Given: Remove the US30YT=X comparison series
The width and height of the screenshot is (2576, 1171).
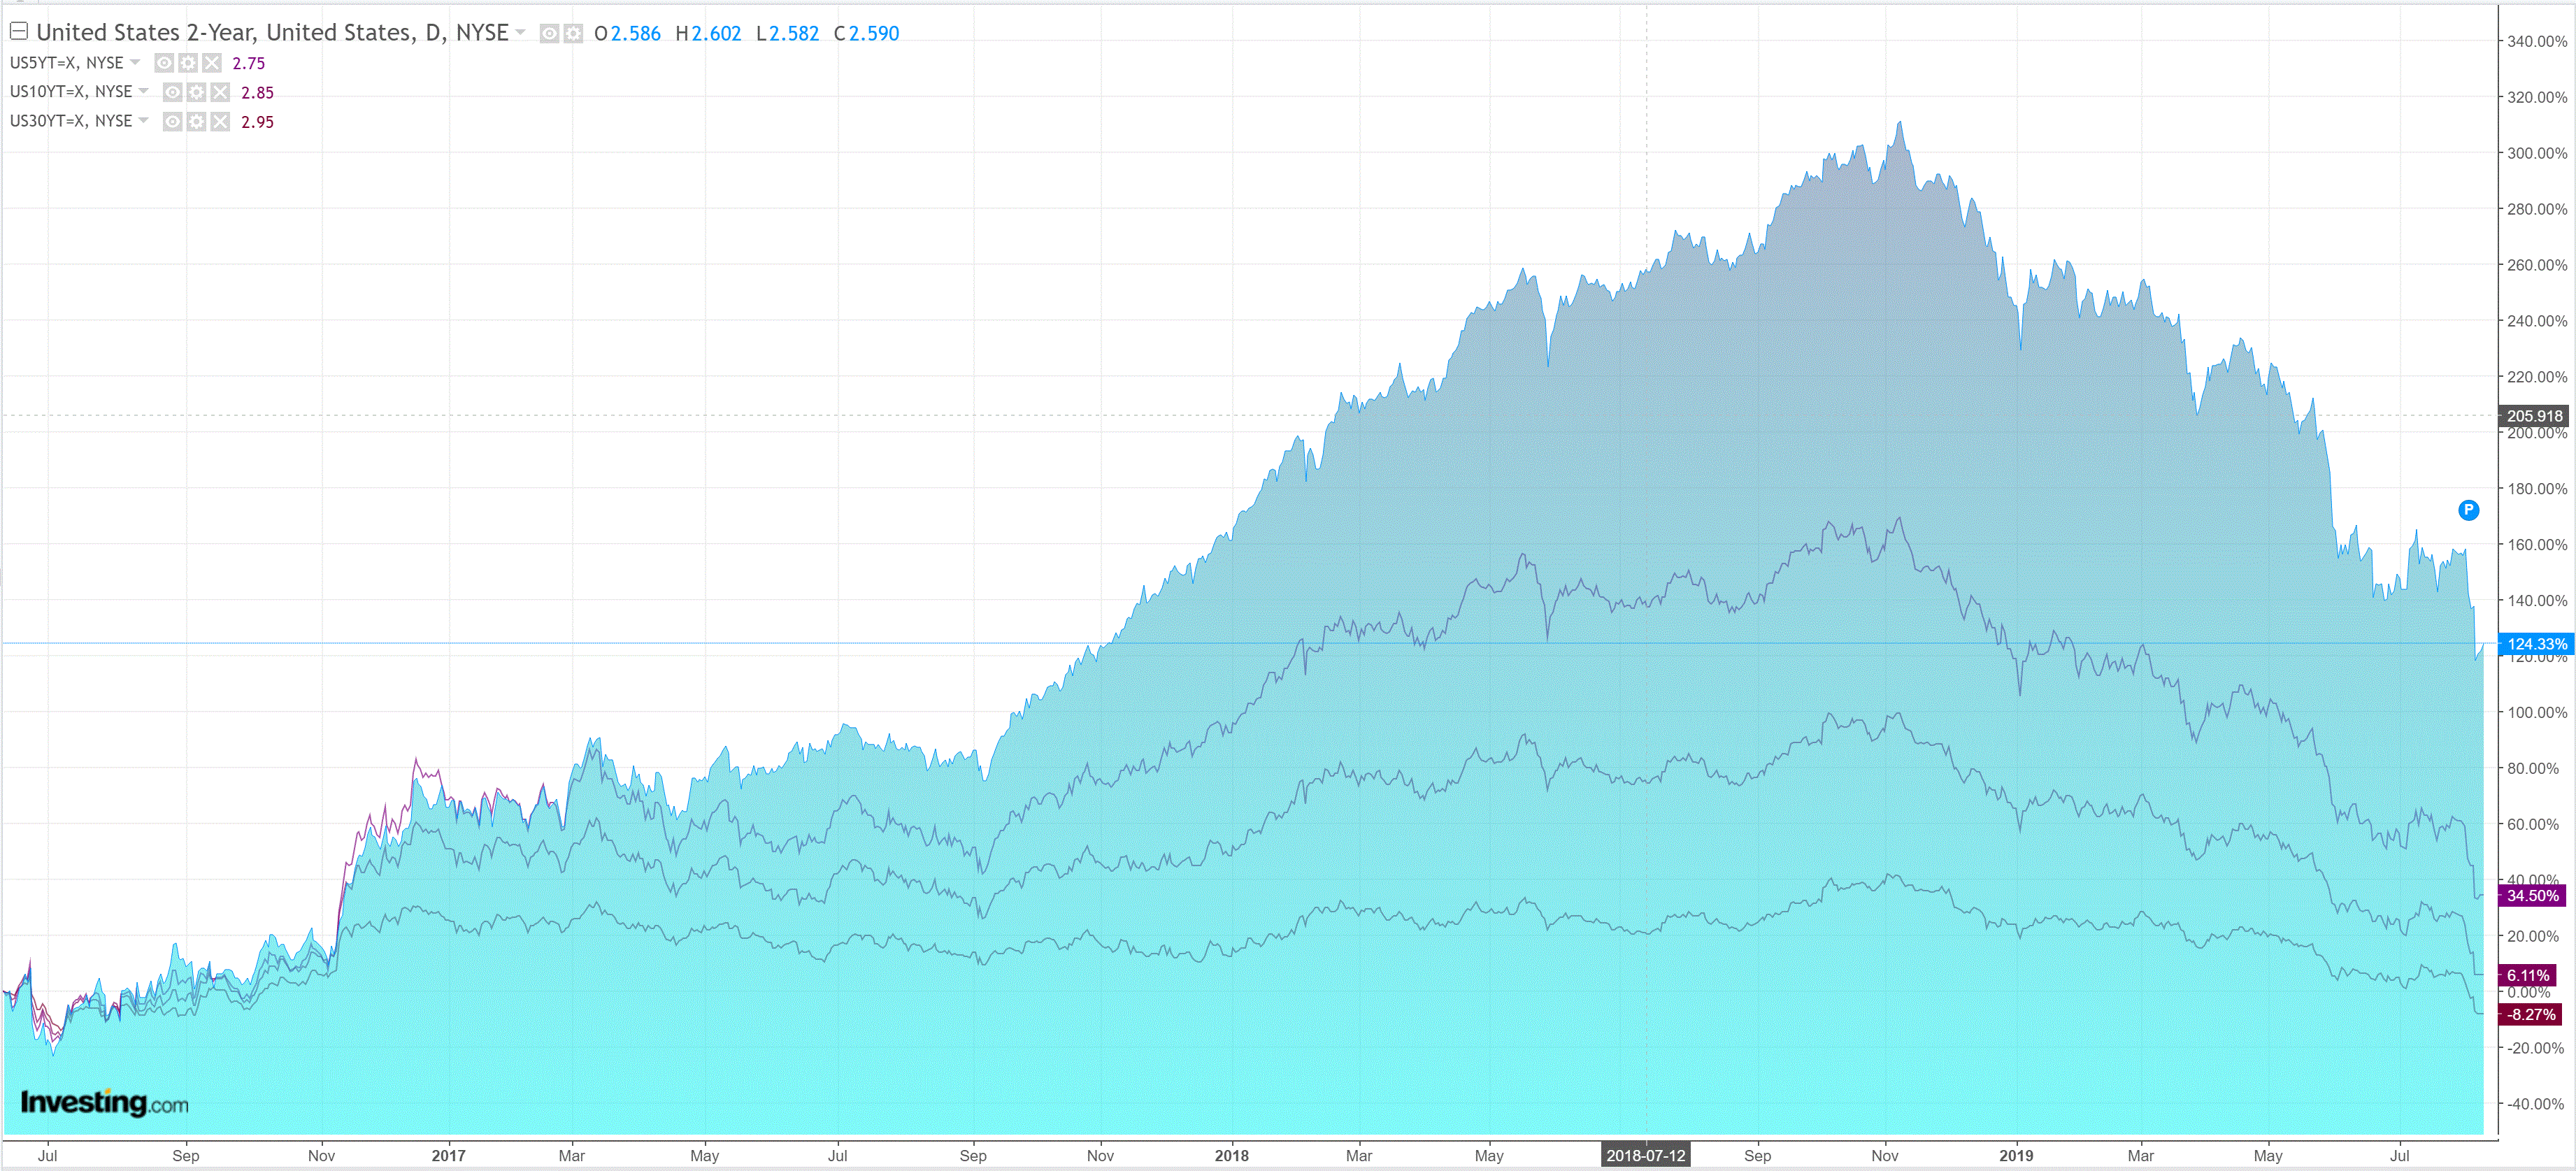Looking at the screenshot, I should click(x=221, y=121).
